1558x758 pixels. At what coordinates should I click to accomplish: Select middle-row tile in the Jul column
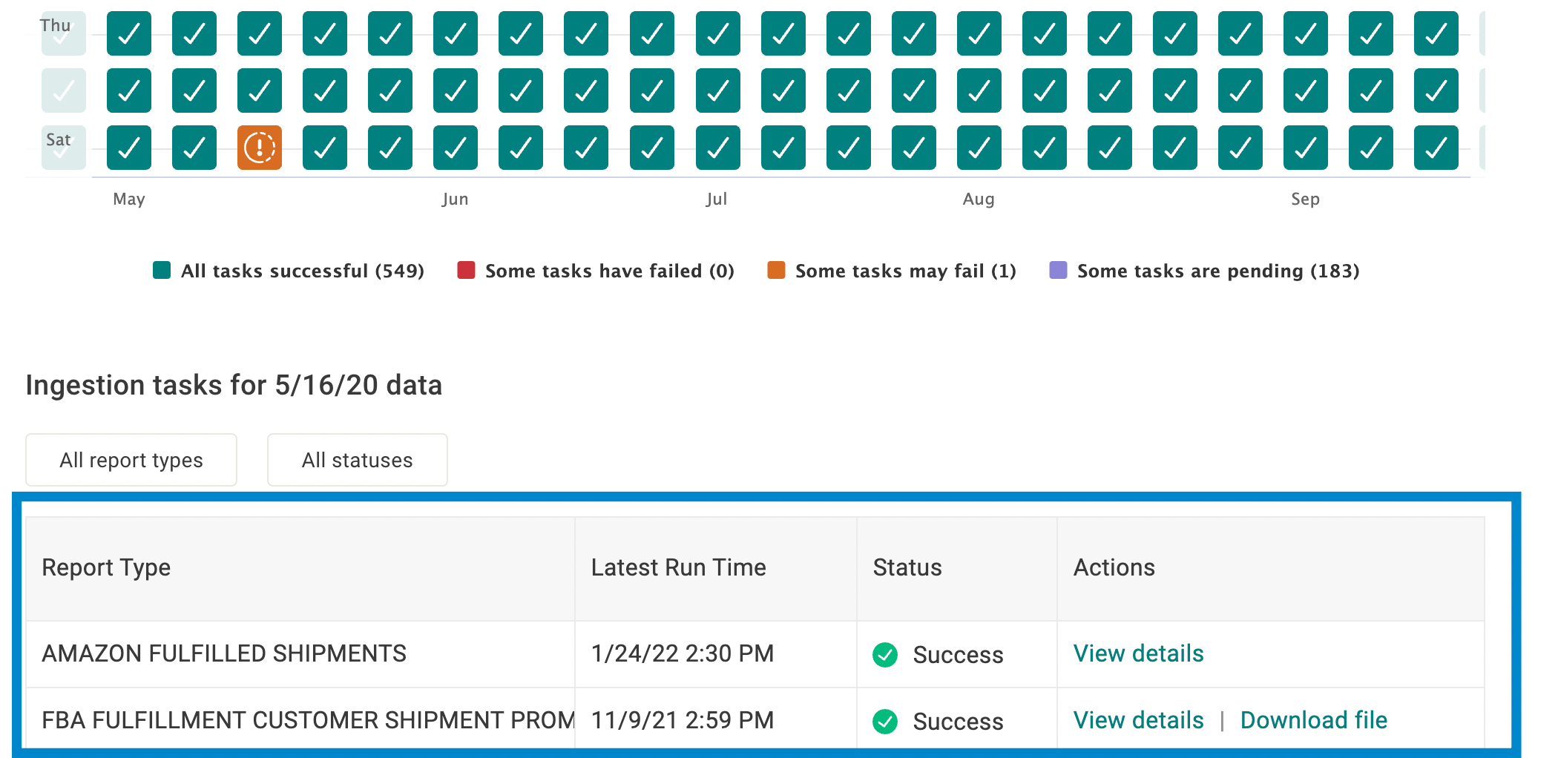[x=718, y=90]
